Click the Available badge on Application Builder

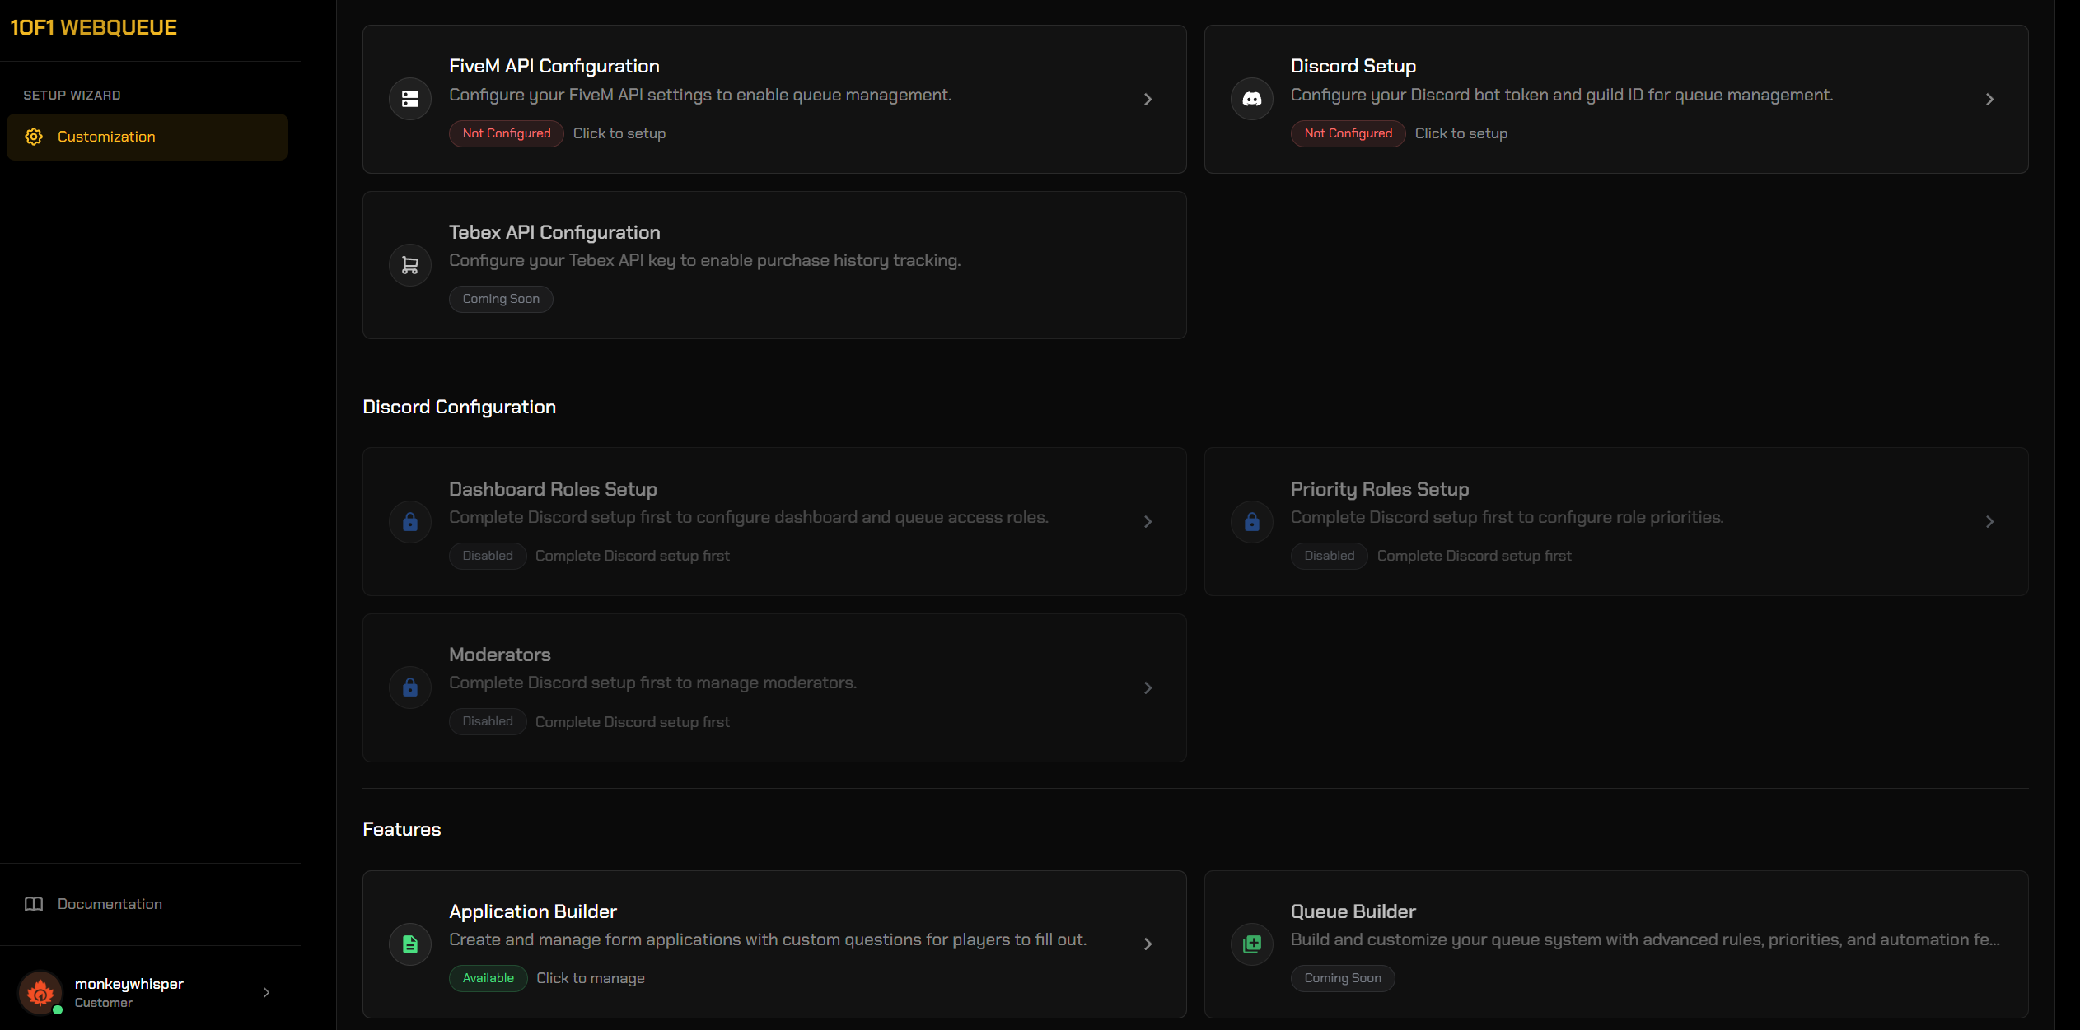click(x=488, y=978)
